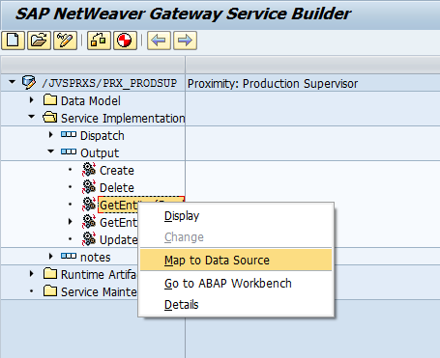Image resolution: width=440 pixels, height=358 pixels.
Task: Collapse the Output node
Action: point(51,151)
